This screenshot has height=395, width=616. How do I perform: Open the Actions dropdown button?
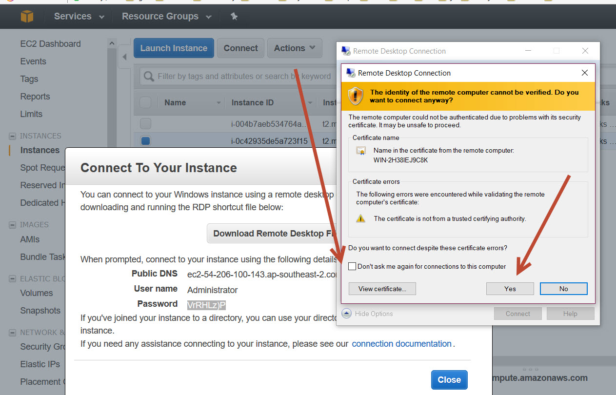pos(295,48)
